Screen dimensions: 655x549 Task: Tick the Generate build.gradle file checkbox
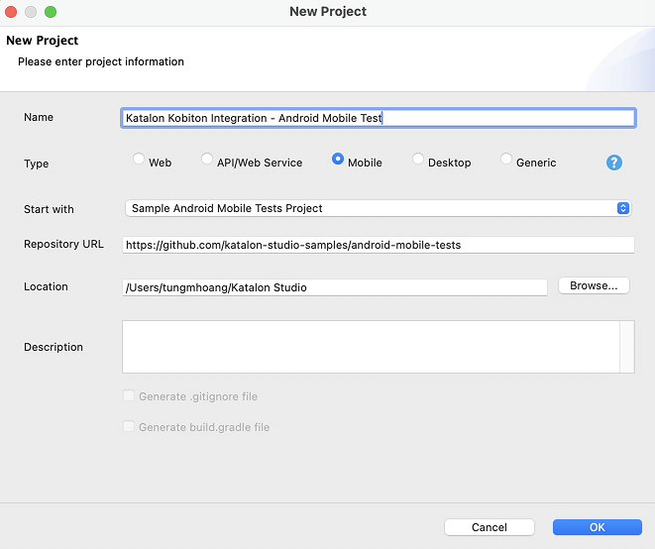[129, 426]
